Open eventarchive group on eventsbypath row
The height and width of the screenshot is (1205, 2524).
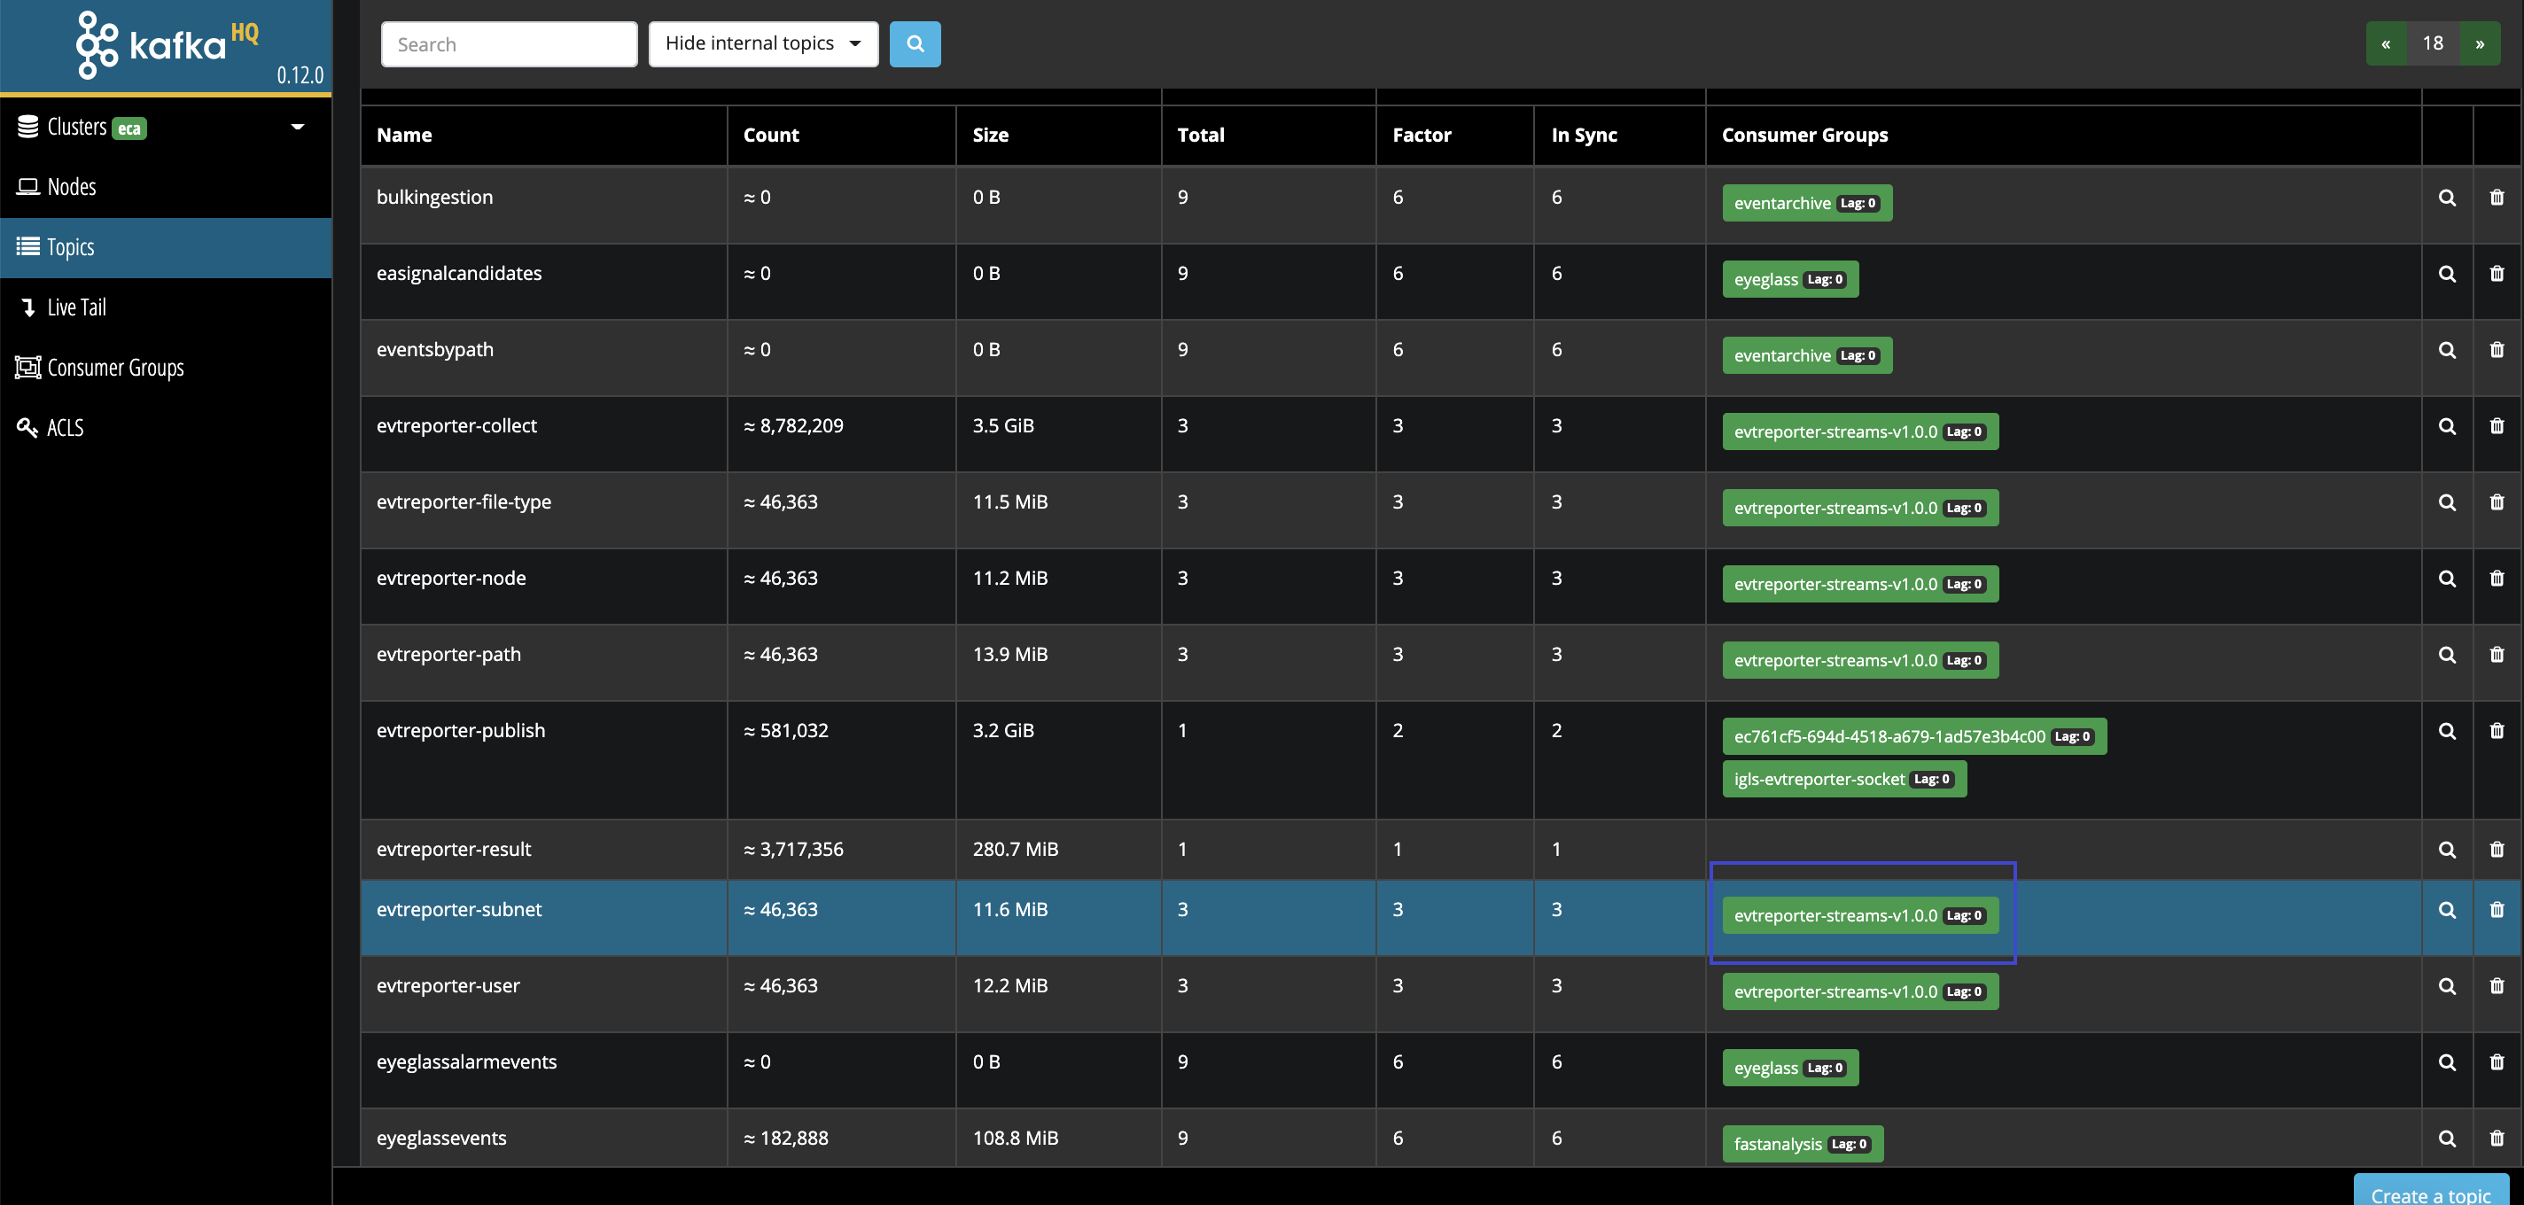tap(1807, 356)
